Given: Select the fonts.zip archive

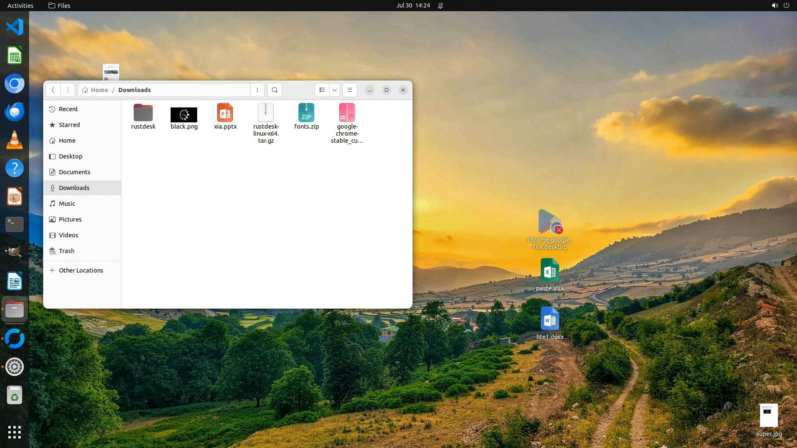Looking at the screenshot, I should click(306, 113).
